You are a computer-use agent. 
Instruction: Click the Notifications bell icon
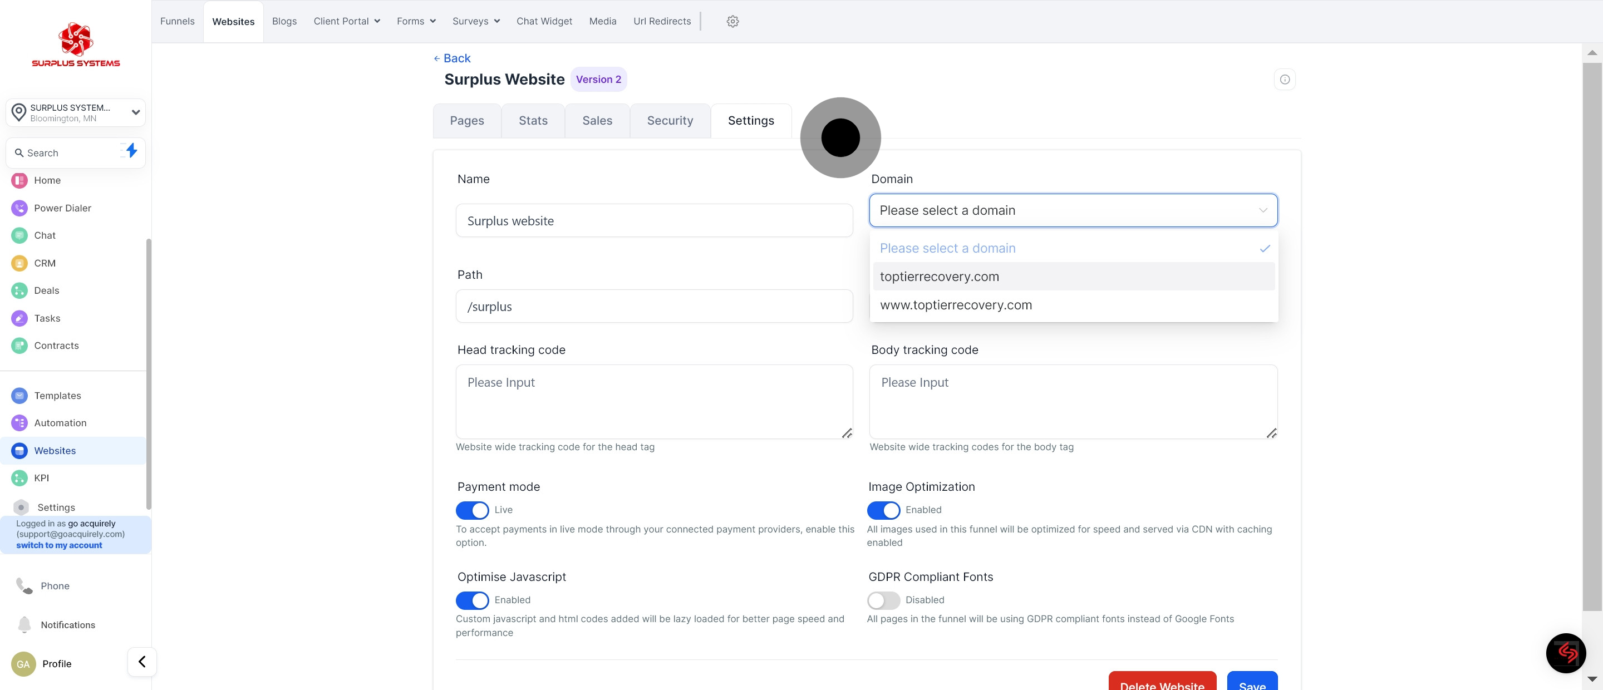click(x=24, y=625)
